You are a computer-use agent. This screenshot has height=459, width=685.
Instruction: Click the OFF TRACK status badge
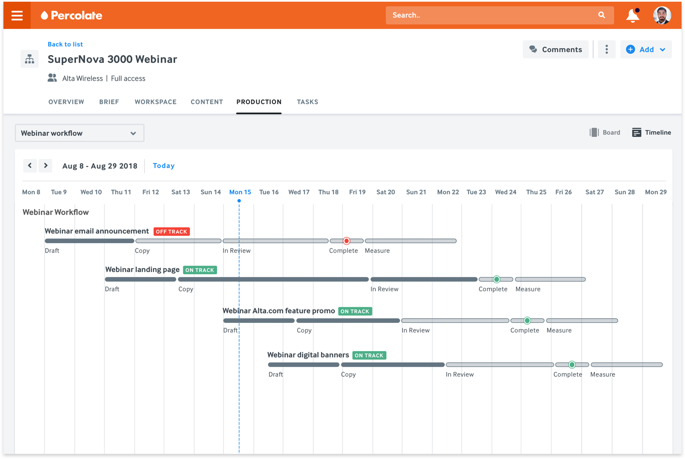click(x=171, y=232)
